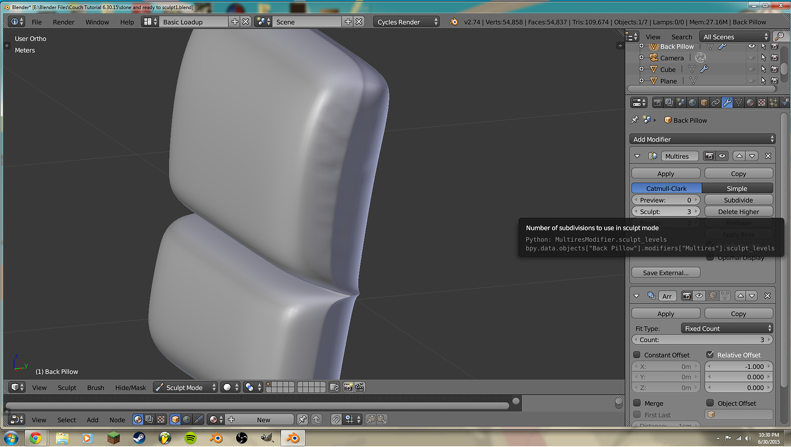Open the Sculpt menu in viewport header
The width and height of the screenshot is (791, 447).
coord(67,387)
